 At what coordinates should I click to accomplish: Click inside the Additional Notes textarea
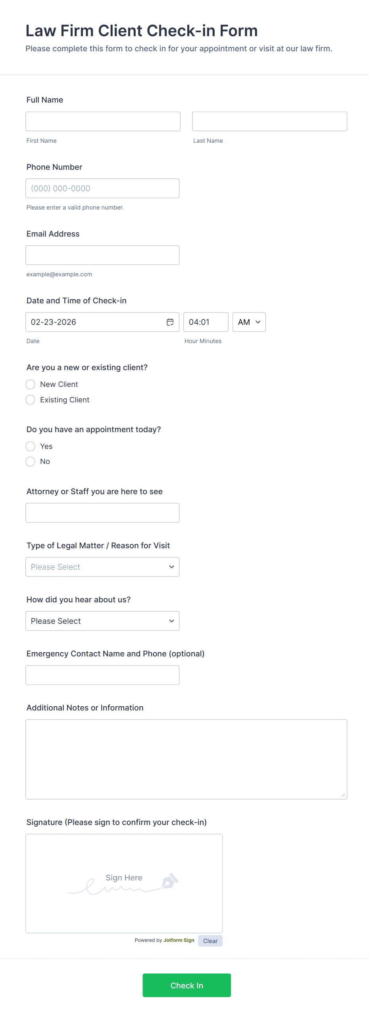click(186, 759)
